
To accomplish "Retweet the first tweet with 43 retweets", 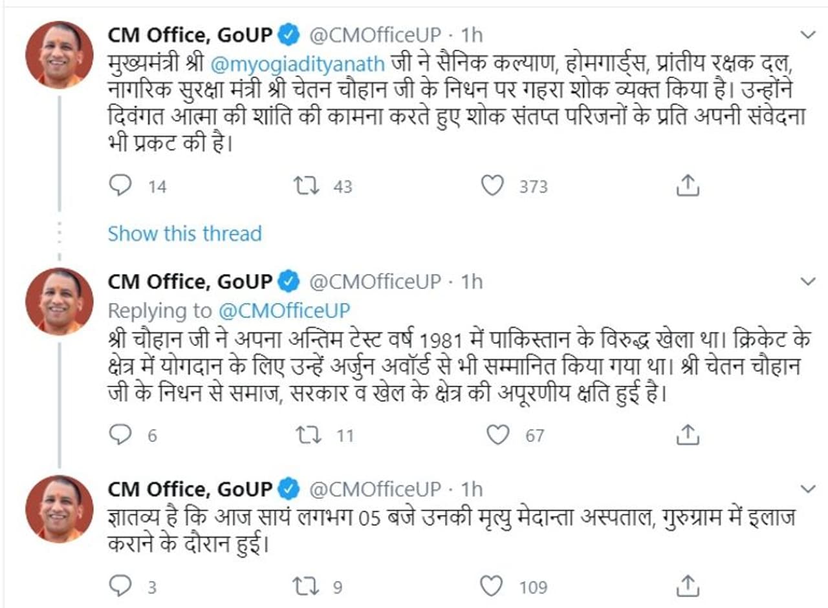I will 306,186.
